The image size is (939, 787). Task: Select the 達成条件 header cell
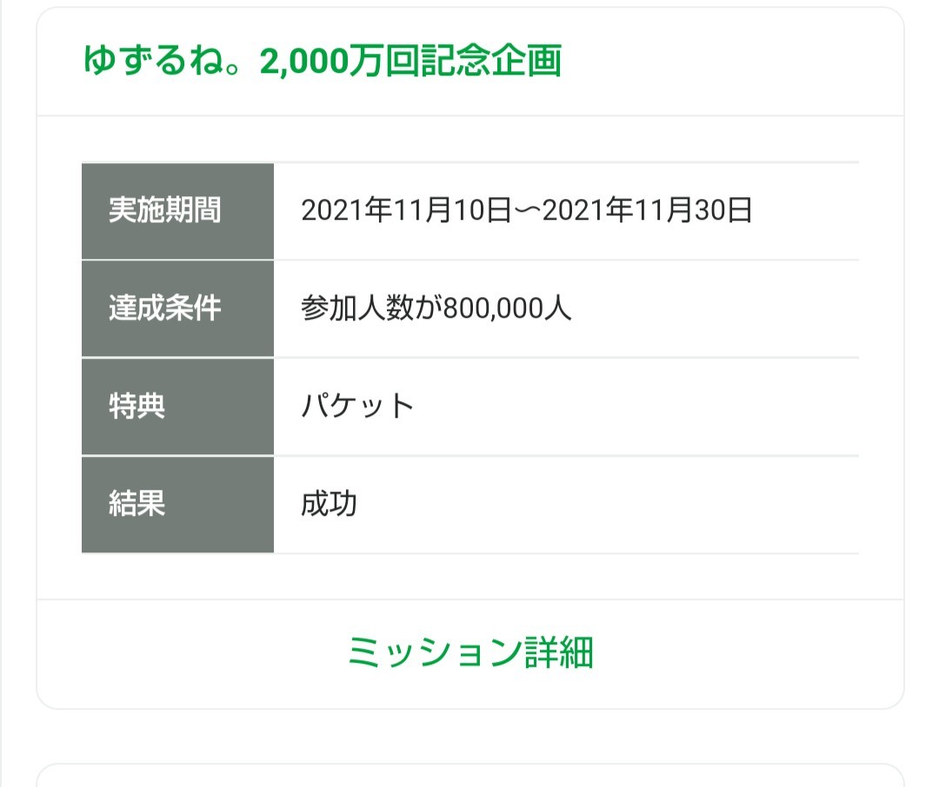165,309
